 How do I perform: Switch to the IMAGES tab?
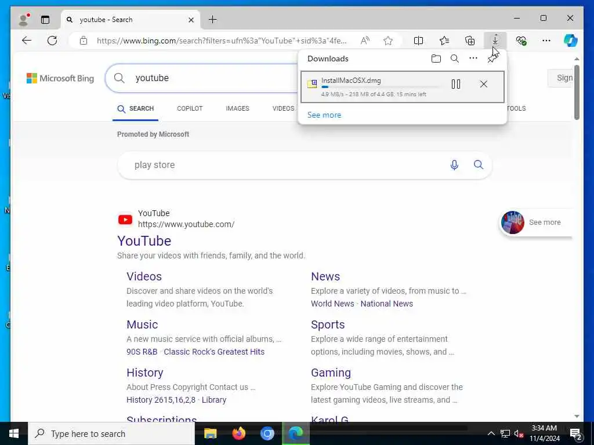[237, 108]
